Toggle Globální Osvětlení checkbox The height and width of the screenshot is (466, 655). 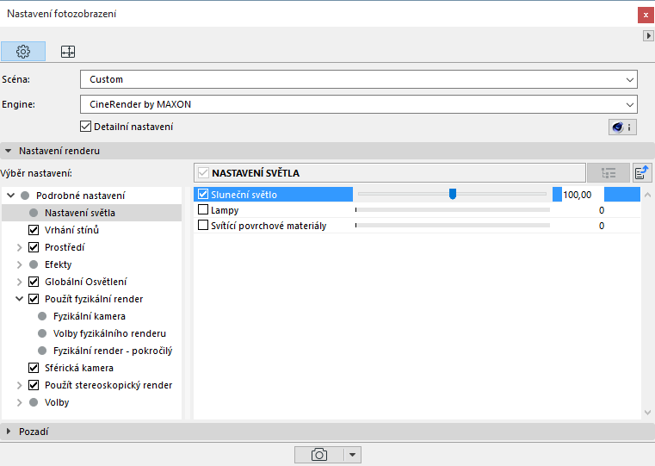click(34, 282)
